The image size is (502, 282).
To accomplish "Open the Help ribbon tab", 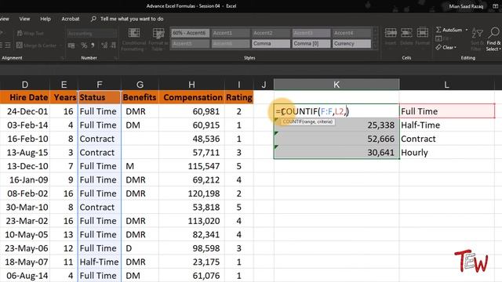I will pyautogui.click(x=45, y=19).
